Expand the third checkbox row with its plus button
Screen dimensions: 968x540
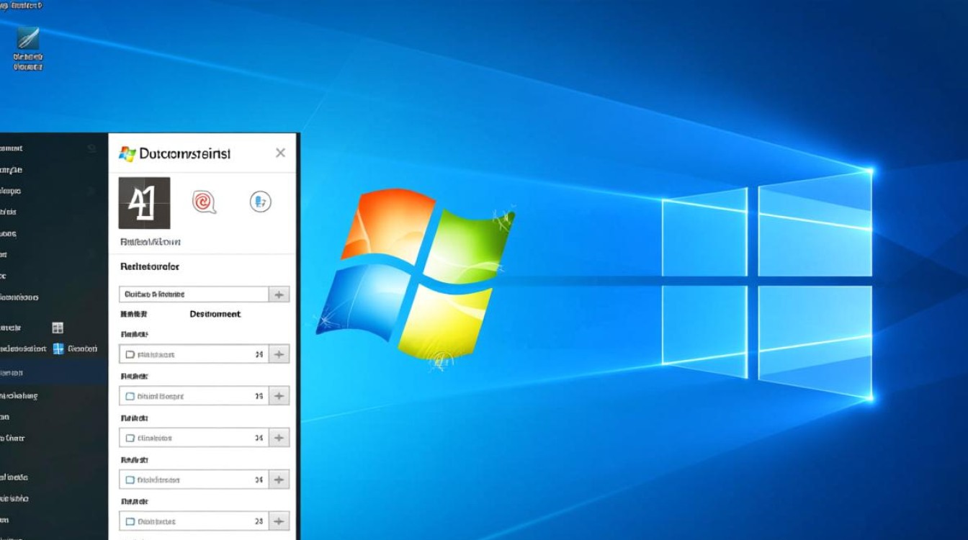click(x=279, y=438)
